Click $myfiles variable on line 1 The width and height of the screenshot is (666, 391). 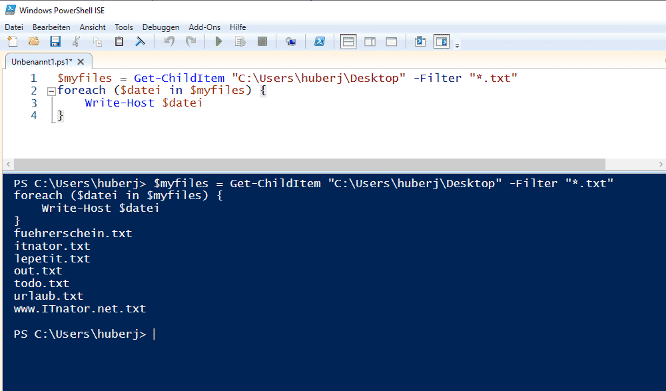[x=85, y=78]
